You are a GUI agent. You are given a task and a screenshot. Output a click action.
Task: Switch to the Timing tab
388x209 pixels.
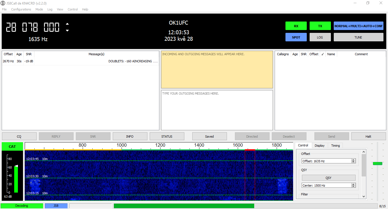pyautogui.click(x=335, y=146)
